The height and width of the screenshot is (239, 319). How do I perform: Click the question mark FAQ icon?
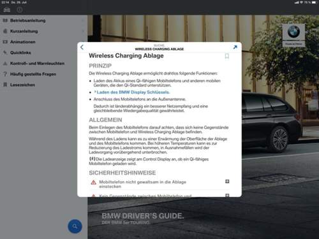click(5, 74)
